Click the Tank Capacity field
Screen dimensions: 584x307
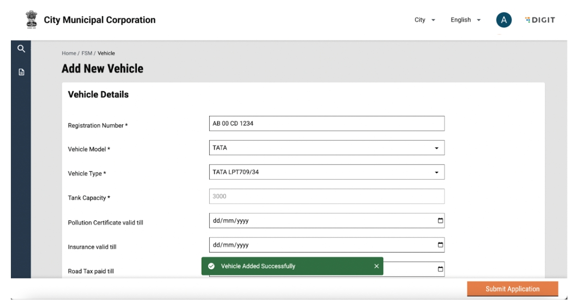tap(327, 196)
